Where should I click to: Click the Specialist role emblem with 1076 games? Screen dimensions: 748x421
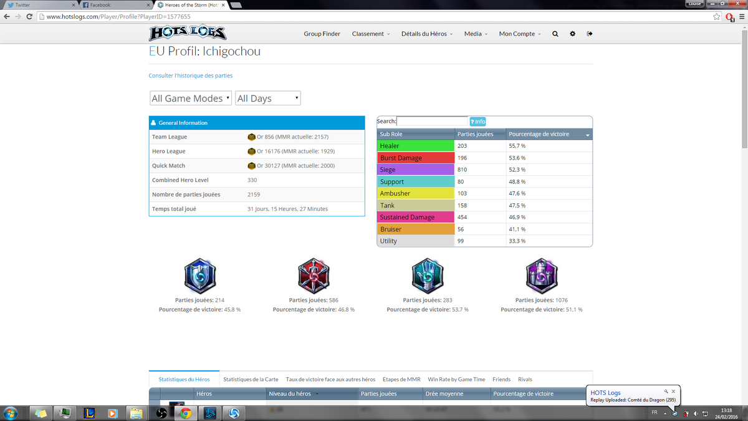pos(542,275)
